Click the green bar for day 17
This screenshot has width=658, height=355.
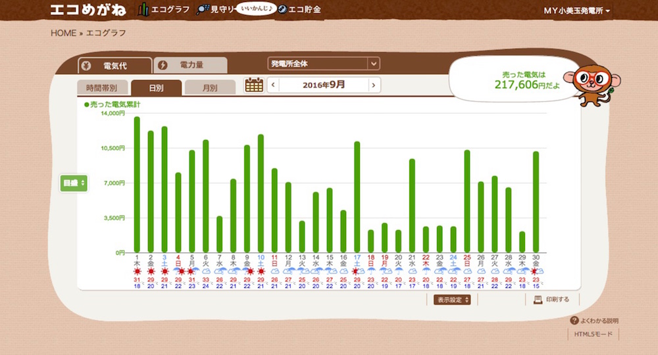point(357,197)
